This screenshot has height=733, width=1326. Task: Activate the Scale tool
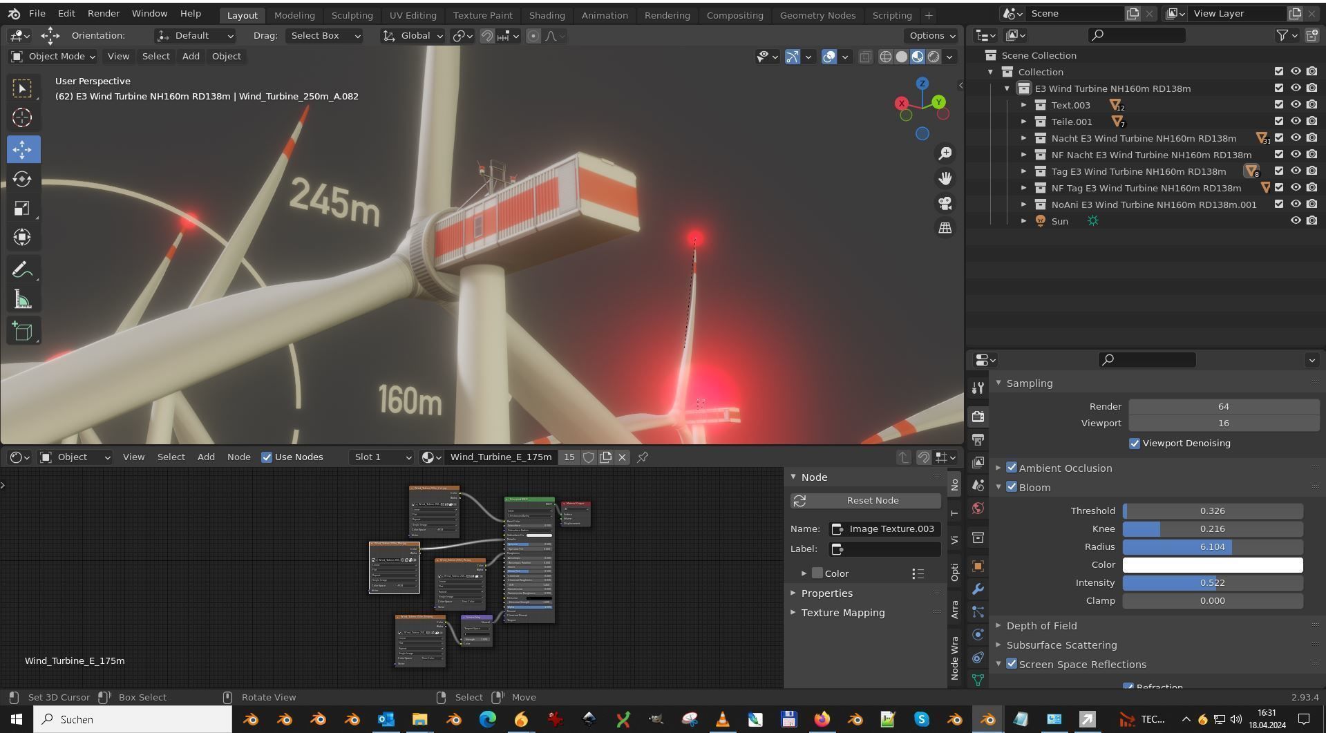(x=22, y=208)
